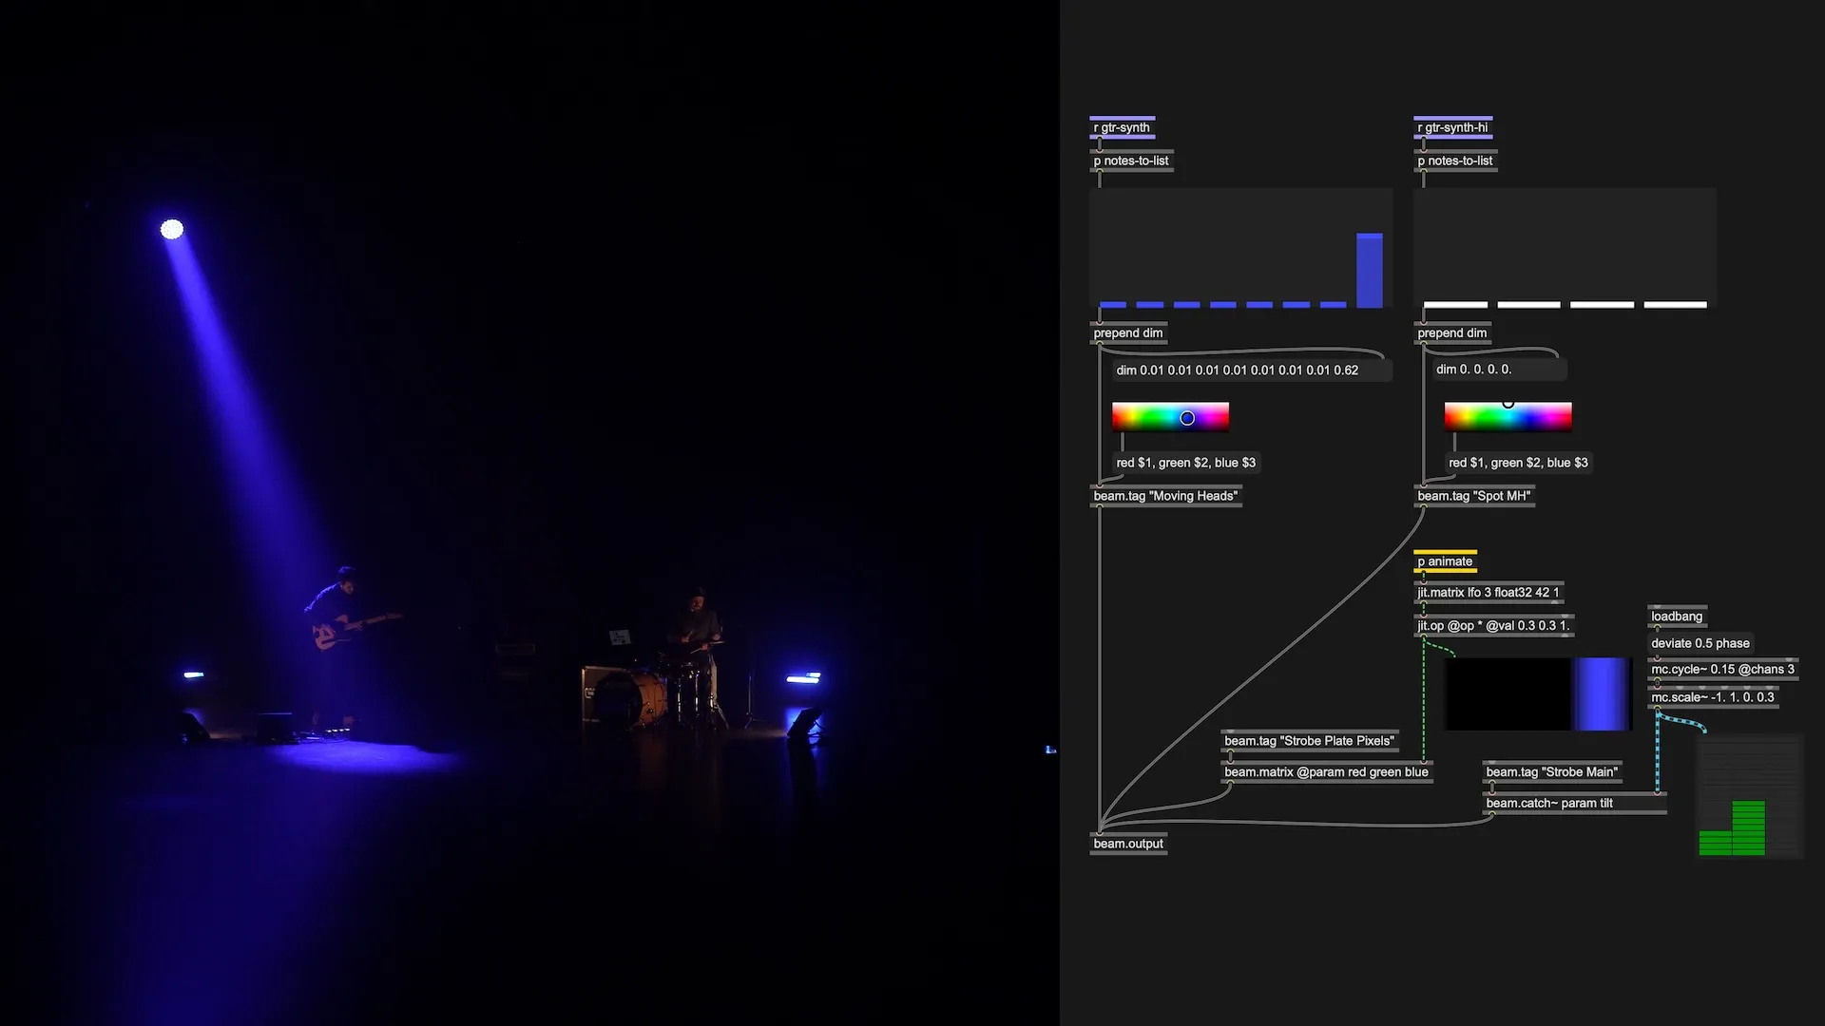Select the "beam.output" object

pos(1127,843)
